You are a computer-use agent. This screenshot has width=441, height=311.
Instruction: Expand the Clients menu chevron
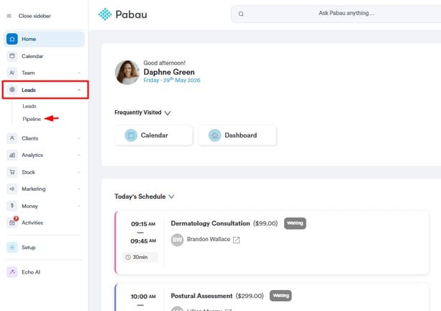coord(79,138)
